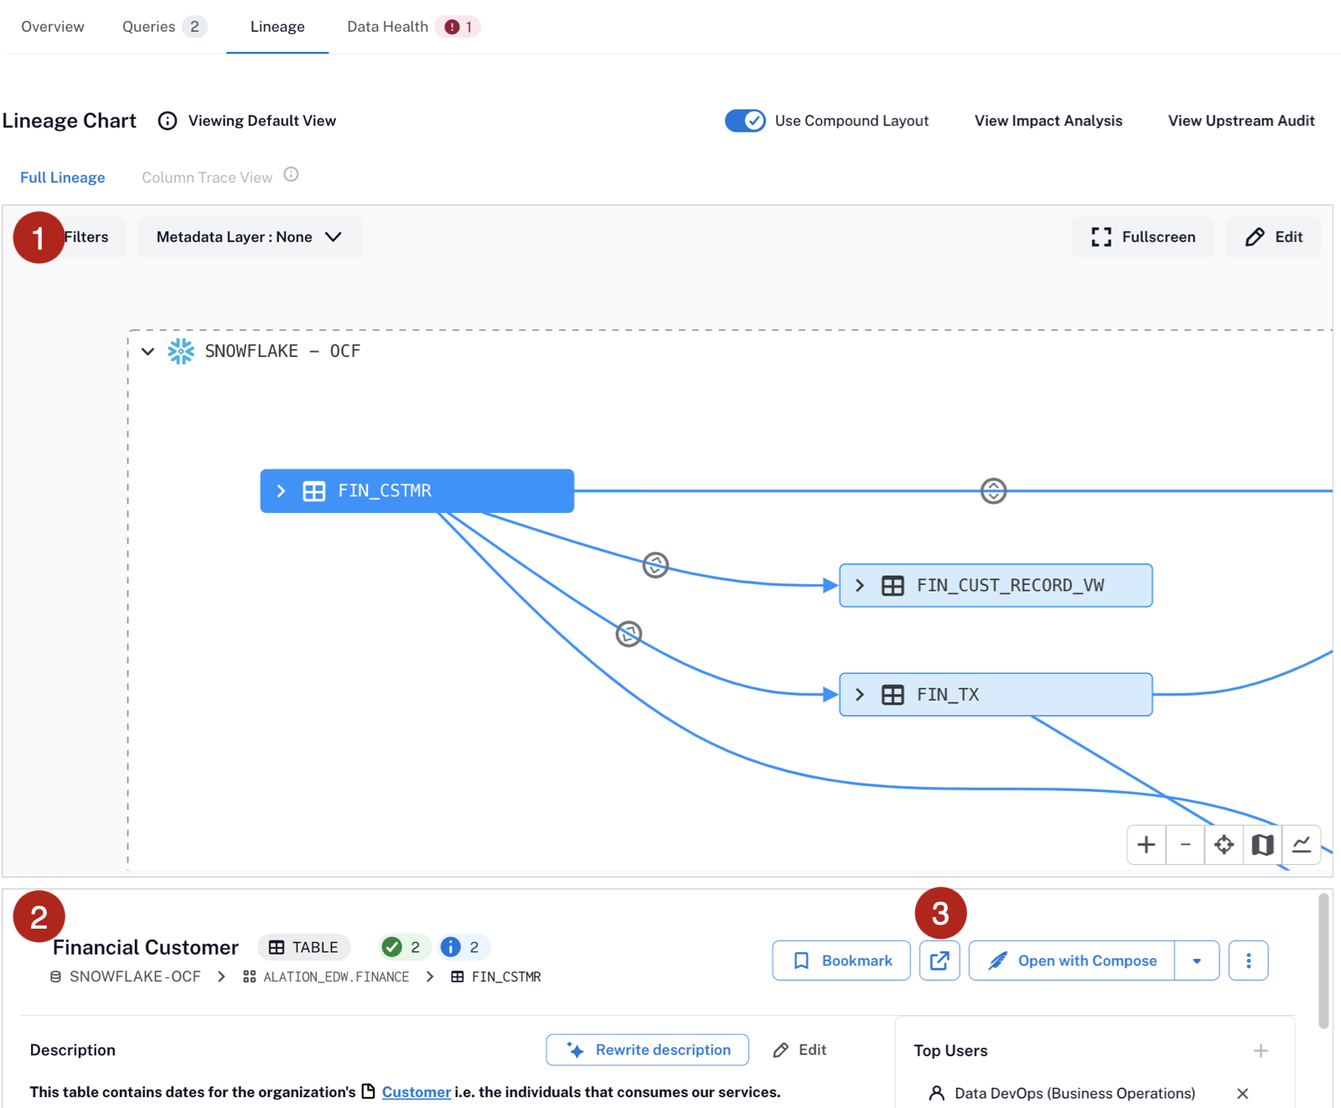
Task: Click the details panel vertical scrollbar
Action: pos(1323,960)
